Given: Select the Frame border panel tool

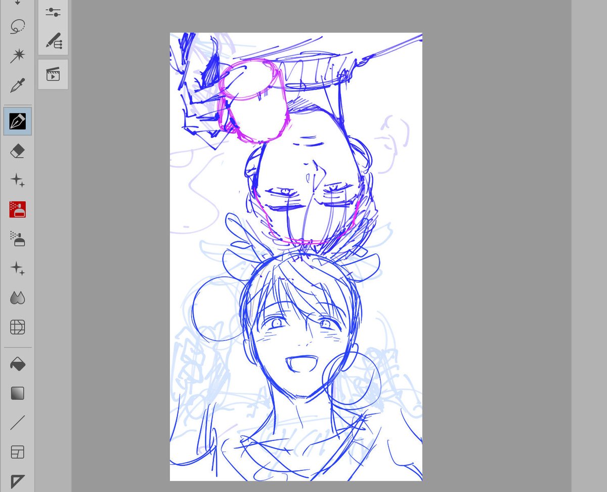Looking at the screenshot, I should [x=18, y=452].
